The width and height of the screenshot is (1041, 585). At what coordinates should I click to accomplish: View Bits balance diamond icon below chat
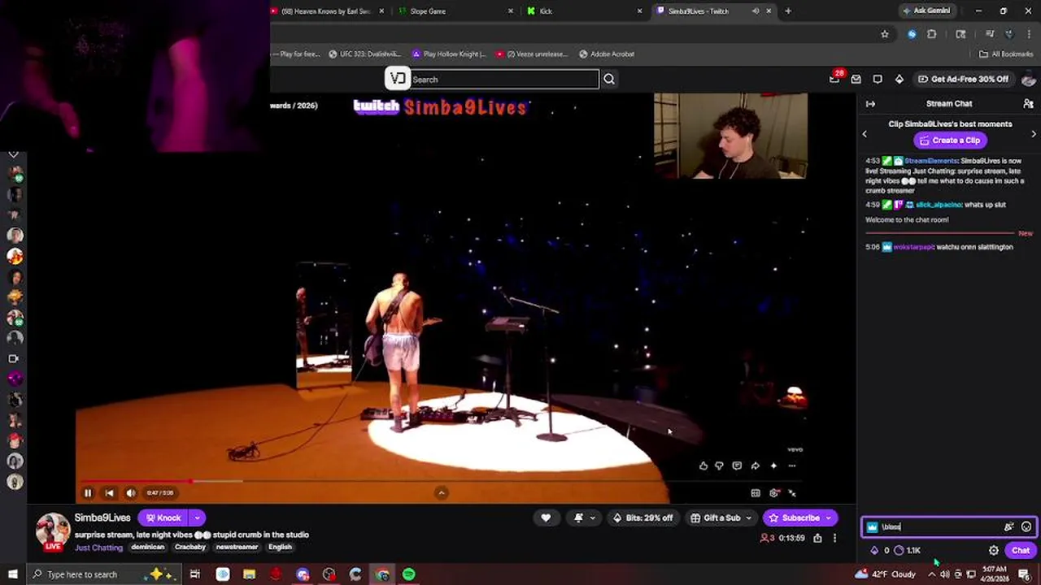pyautogui.click(x=875, y=550)
